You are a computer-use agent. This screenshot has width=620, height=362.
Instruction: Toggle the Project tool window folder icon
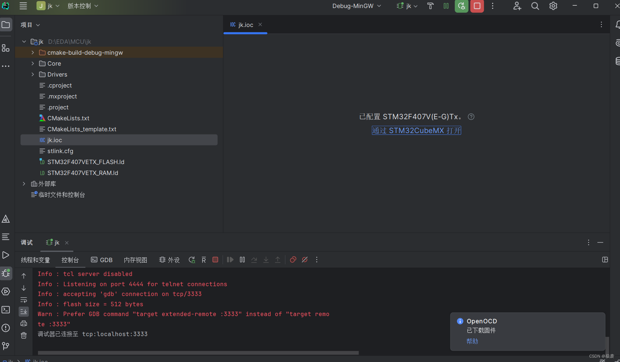coord(6,25)
